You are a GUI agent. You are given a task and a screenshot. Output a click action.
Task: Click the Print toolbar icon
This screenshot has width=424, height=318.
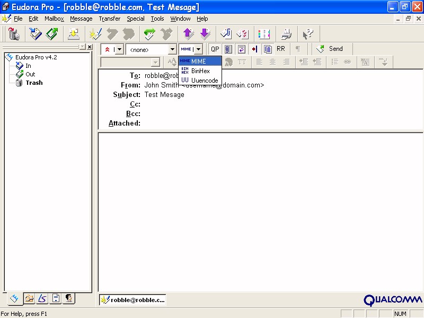coord(286,34)
